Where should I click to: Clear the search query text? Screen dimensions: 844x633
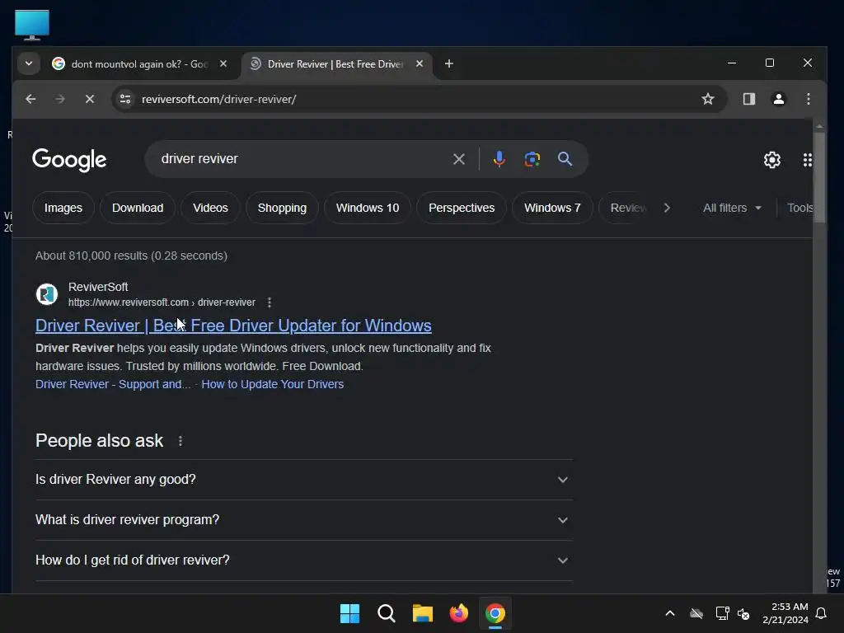coord(459,159)
